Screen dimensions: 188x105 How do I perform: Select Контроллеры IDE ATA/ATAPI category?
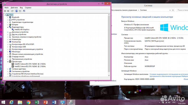click(x=23, y=44)
